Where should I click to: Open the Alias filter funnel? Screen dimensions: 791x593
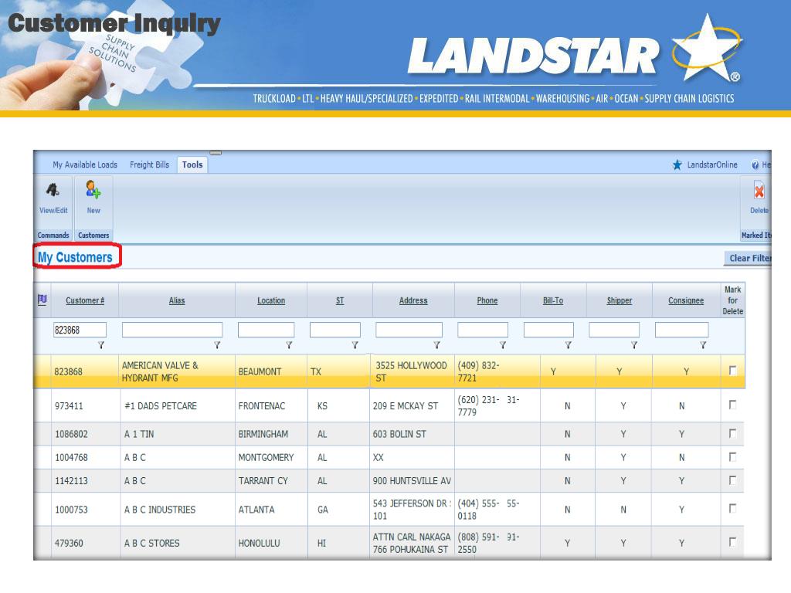coord(217,345)
